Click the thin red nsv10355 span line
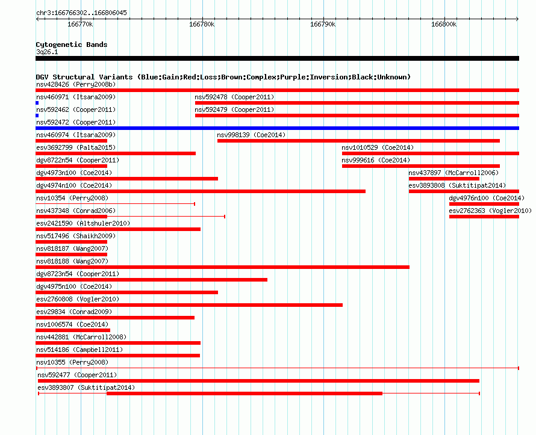 278,368
